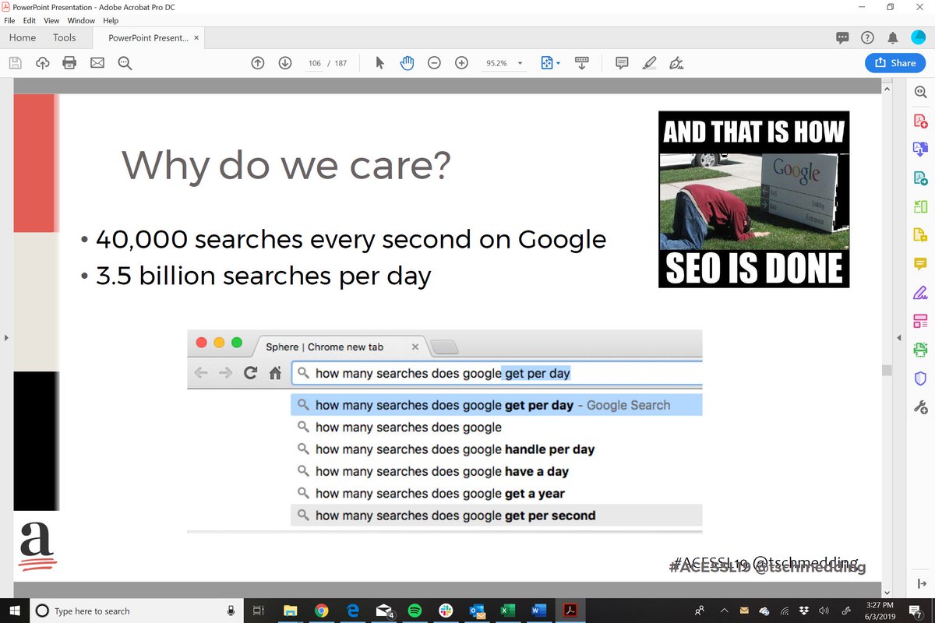Open the account profile avatar
This screenshot has height=623, width=935.
click(918, 37)
